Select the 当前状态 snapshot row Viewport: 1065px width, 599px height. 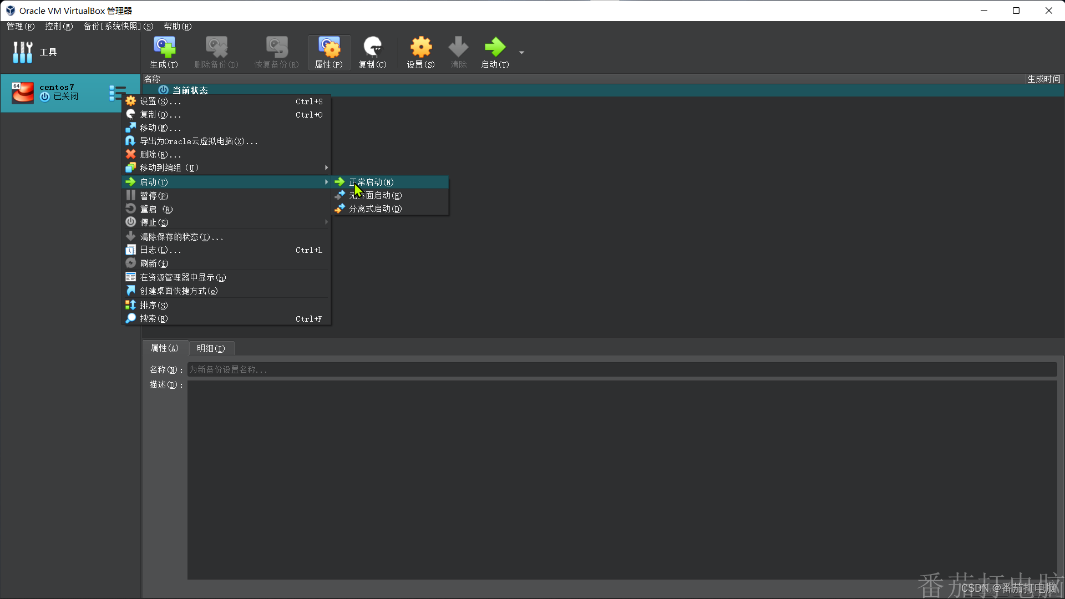[x=603, y=90]
